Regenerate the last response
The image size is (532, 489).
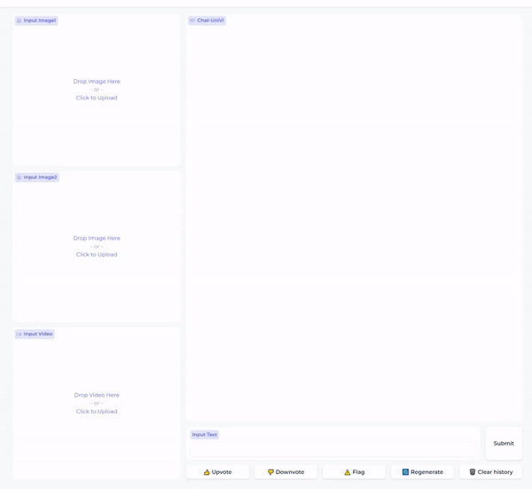(x=422, y=472)
